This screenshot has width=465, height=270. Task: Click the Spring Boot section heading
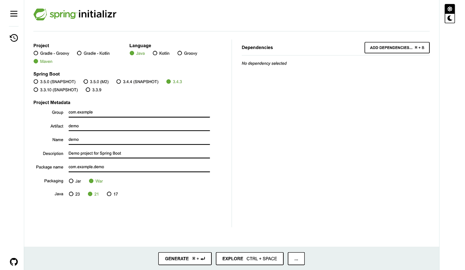pyautogui.click(x=46, y=74)
